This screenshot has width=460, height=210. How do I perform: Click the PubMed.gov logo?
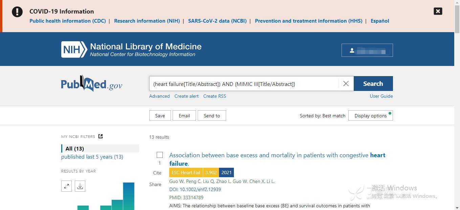coord(92,84)
